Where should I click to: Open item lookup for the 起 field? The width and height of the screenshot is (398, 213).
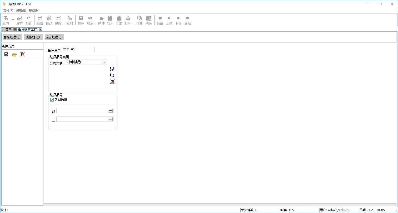coord(111,111)
